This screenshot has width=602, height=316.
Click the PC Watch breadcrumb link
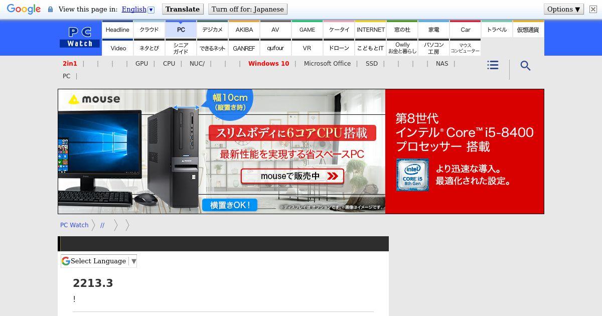74,225
